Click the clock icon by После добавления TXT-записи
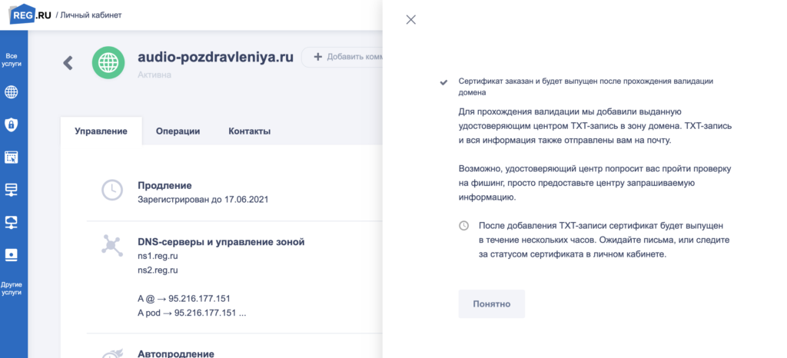 463,226
